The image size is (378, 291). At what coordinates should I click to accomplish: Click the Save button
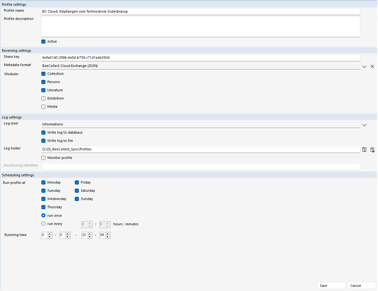331,285
